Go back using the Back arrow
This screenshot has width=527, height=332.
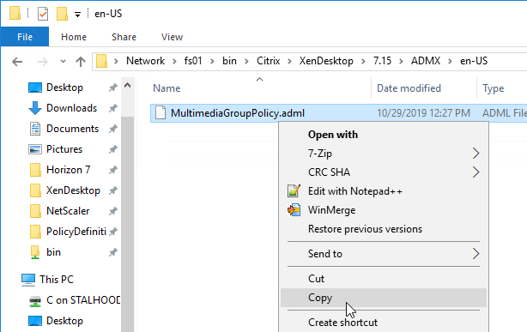(x=17, y=62)
